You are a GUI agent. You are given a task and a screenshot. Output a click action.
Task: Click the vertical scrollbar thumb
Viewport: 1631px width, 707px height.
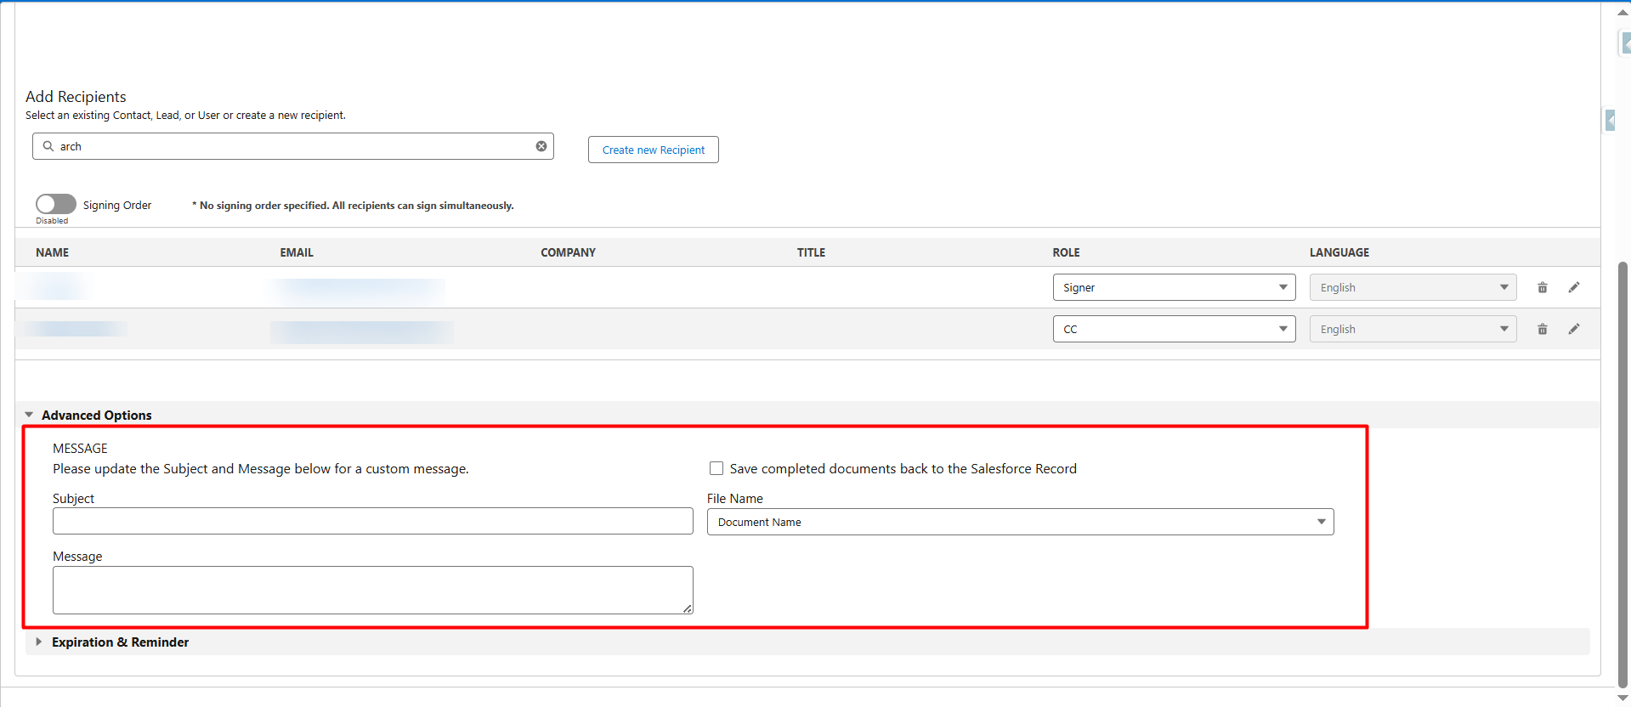[x=1623, y=476]
